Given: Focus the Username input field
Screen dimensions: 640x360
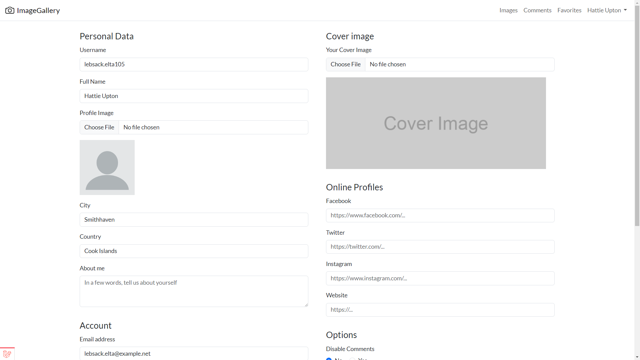Looking at the screenshot, I should pos(194,64).
